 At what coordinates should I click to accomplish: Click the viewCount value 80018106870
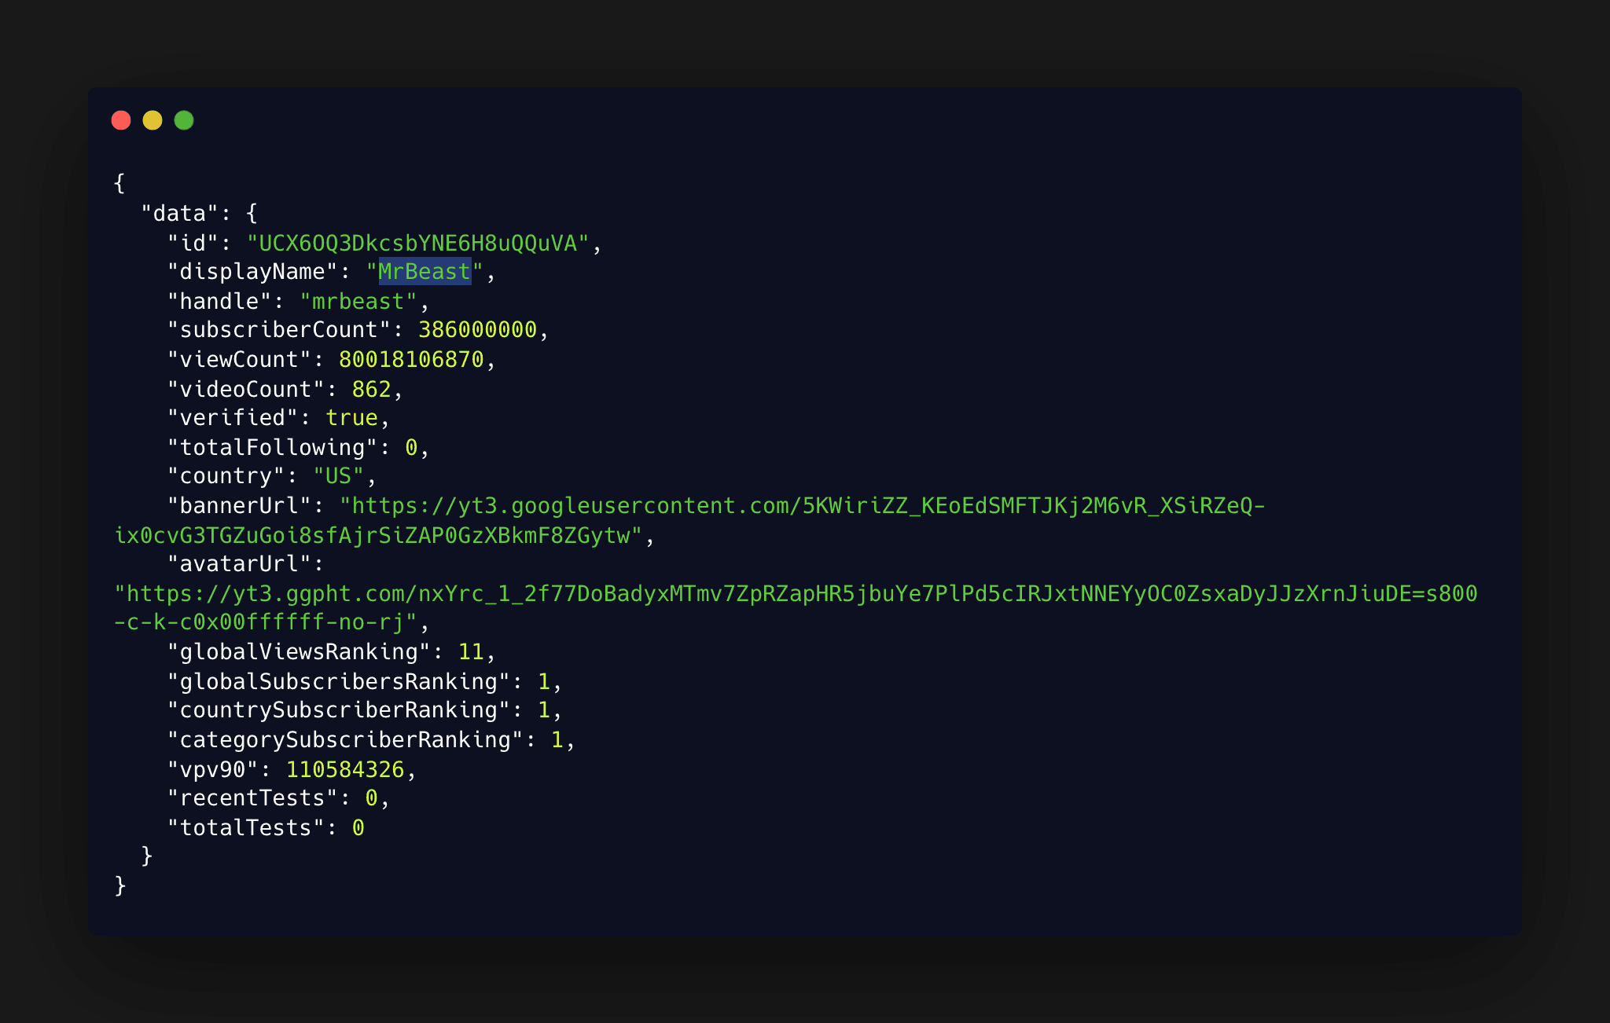pos(411,360)
